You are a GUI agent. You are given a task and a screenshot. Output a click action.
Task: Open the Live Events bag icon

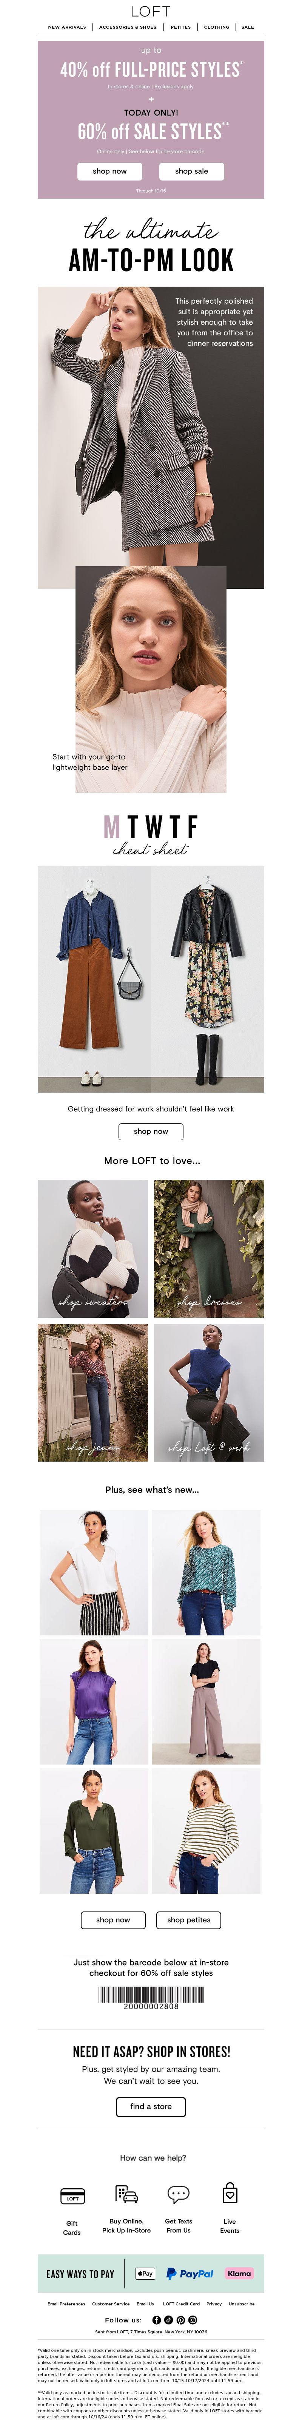(230, 2194)
